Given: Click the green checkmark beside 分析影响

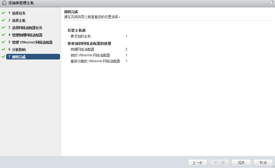Looking at the screenshot, I should coord(3,49).
